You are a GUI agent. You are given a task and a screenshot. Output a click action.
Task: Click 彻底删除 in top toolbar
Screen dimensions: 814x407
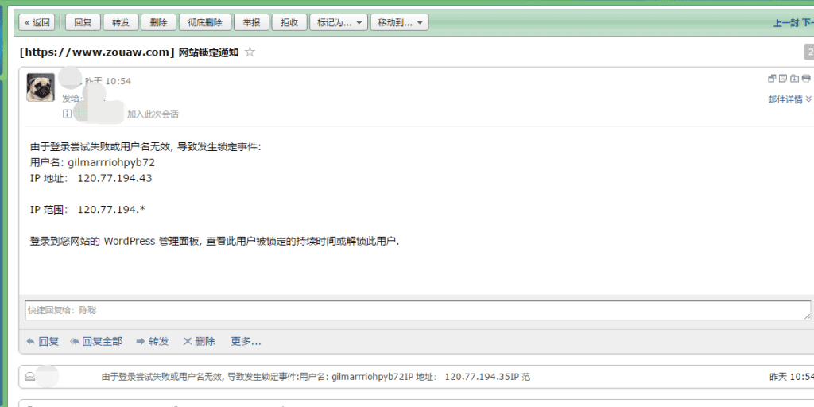coord(206,23)
